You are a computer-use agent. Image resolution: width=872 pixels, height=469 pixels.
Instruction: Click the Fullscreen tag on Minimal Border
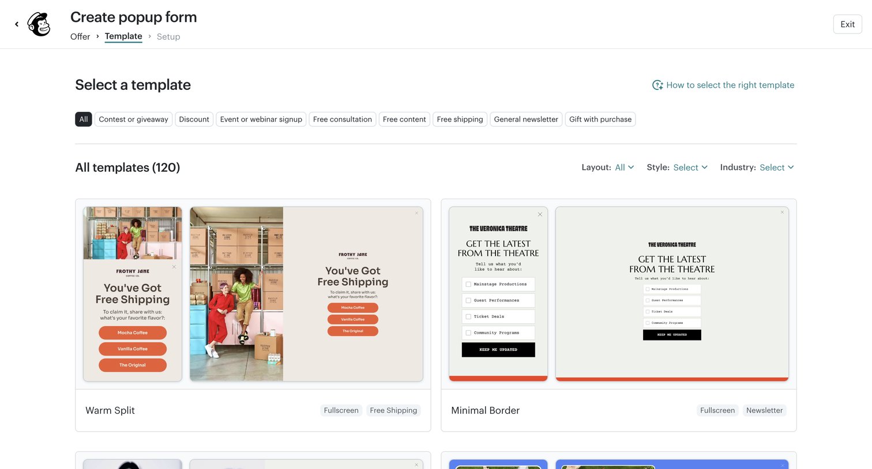click(717, 410)
